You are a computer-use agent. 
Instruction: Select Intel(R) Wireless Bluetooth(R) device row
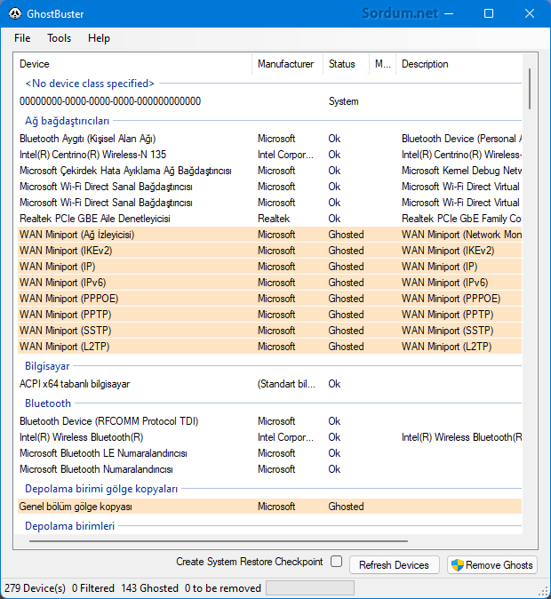(270, 437)
